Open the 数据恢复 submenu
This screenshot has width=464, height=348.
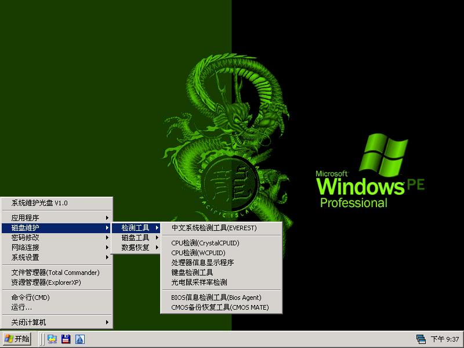136,248
